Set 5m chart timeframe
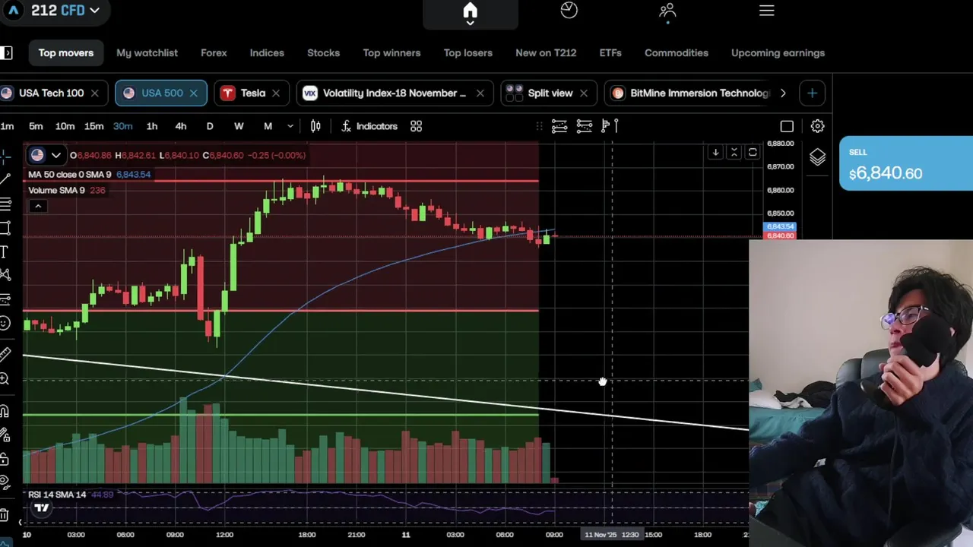This screenshot has width=973, height=547. tap(36, 126)
